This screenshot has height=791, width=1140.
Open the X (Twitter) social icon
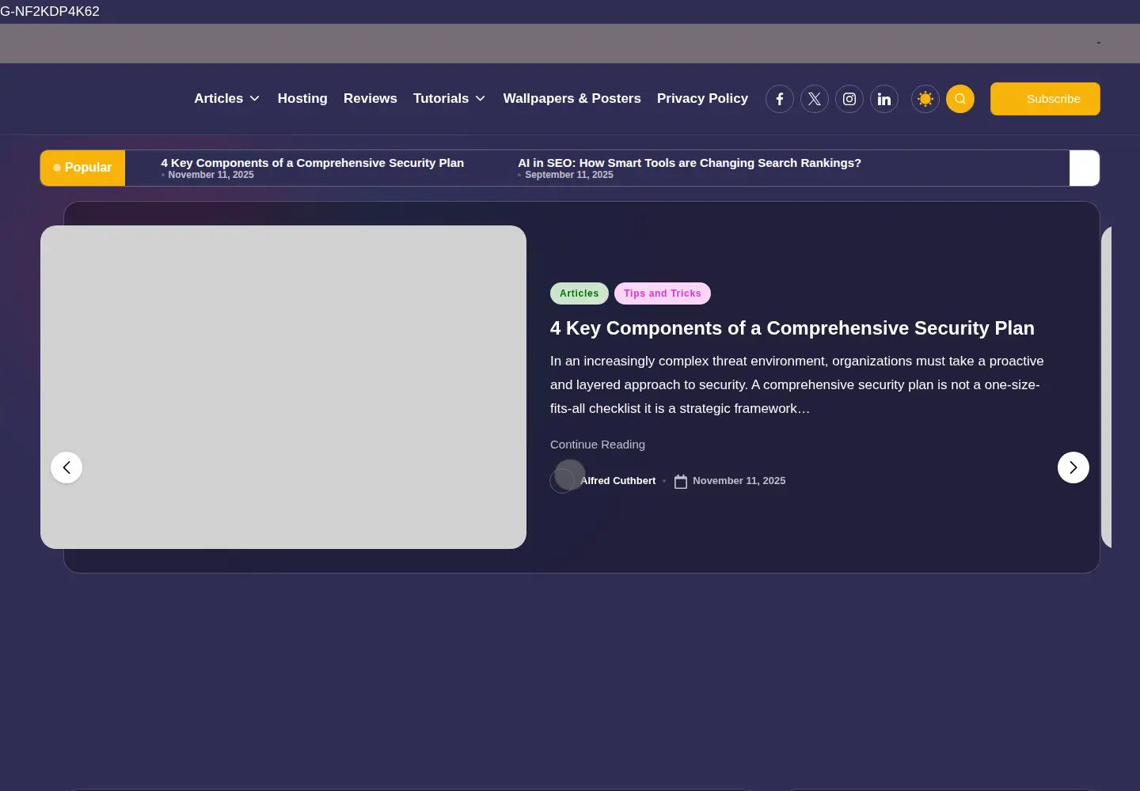815,99
